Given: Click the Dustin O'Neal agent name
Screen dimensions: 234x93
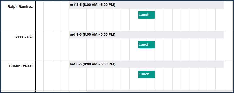Looking at the screenshot, I should tap(21, 66).
